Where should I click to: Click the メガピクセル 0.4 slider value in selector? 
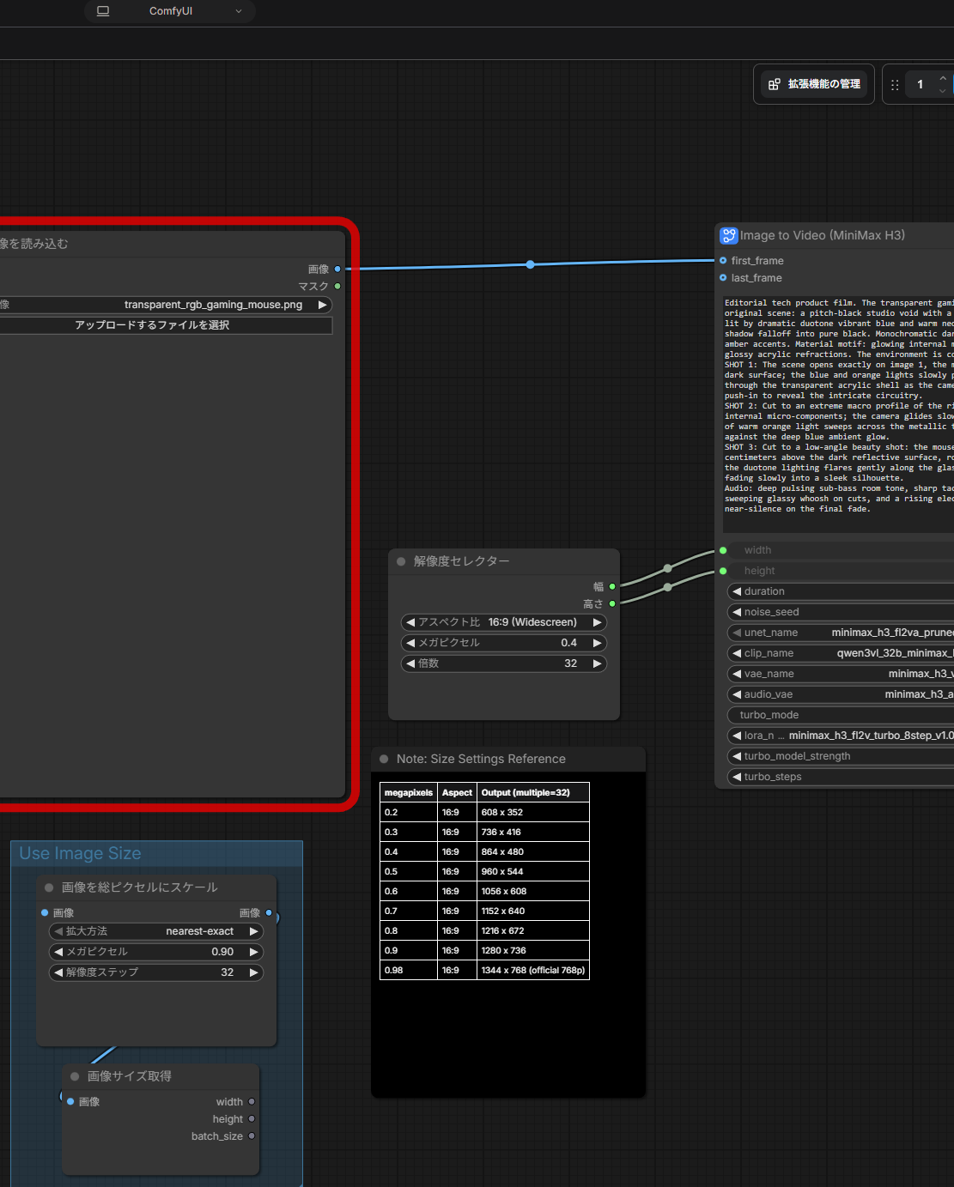coord(504,643)
